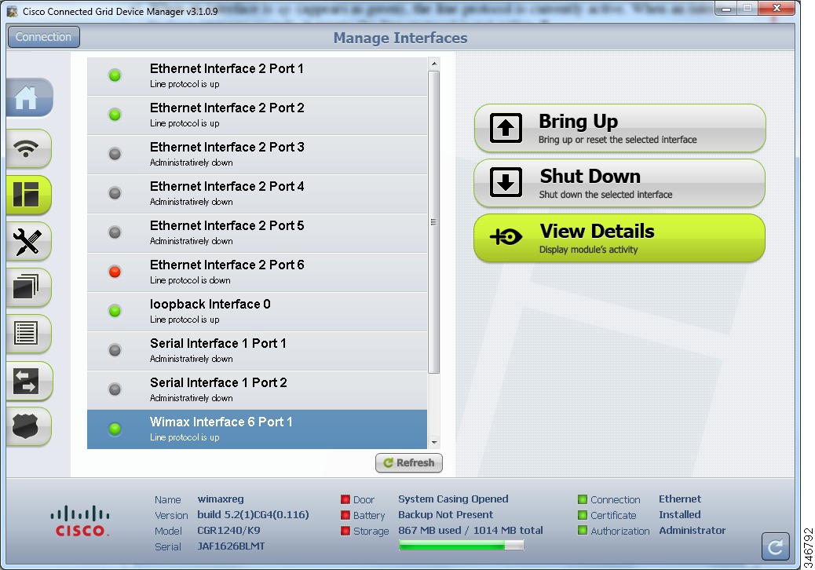Select loopback Interface 0 row

tap(258, 311)
